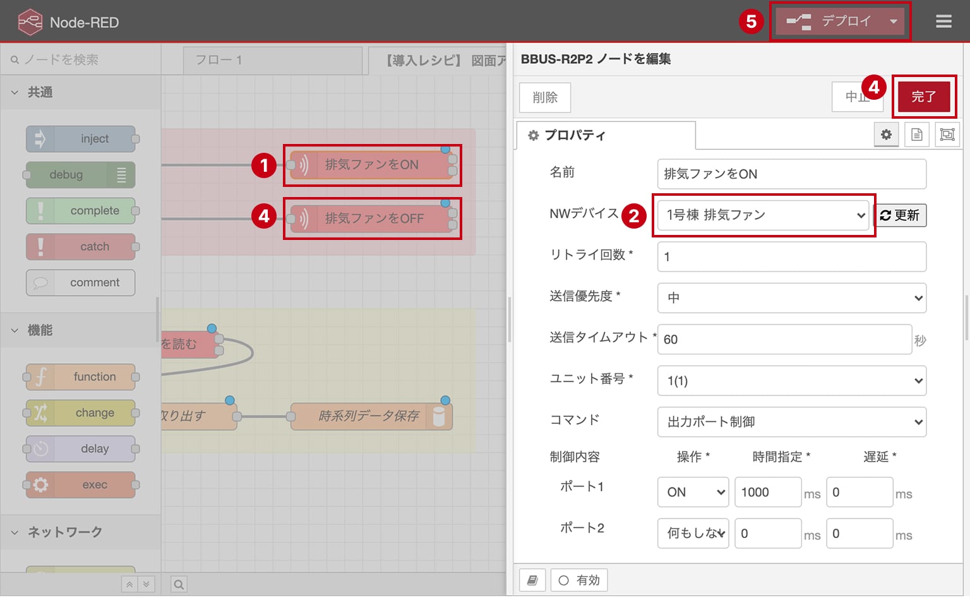Image resolution: width=970 pixels, height=605 pixels.
Task: Select the delay node in palette
Action: pos(81,449)
